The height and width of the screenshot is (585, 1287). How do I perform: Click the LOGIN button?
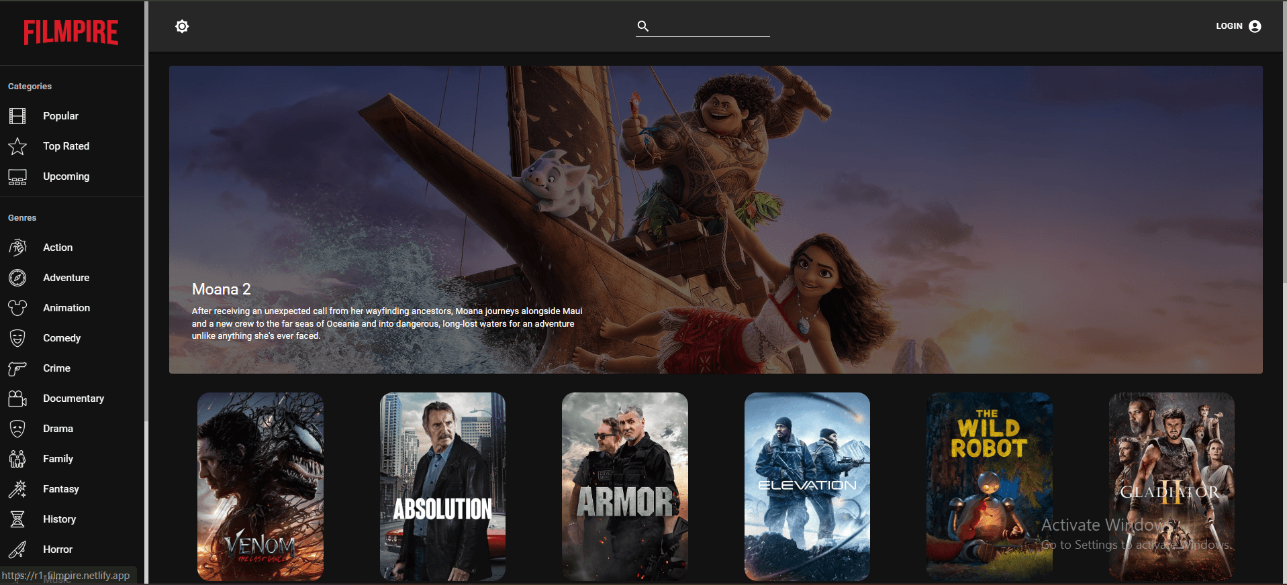[x=1238, y=26]
